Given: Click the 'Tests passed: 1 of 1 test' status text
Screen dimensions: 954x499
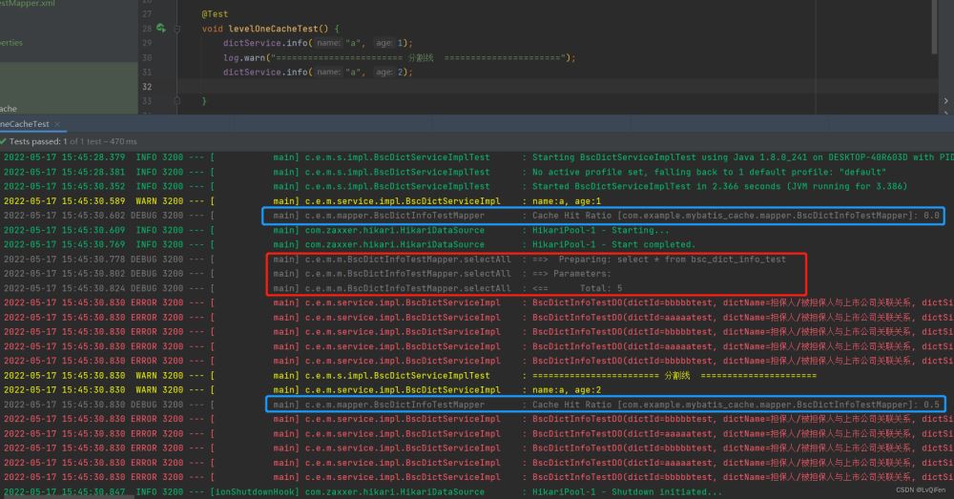Looking at the screenshot, I should click(x=73, y=141).
